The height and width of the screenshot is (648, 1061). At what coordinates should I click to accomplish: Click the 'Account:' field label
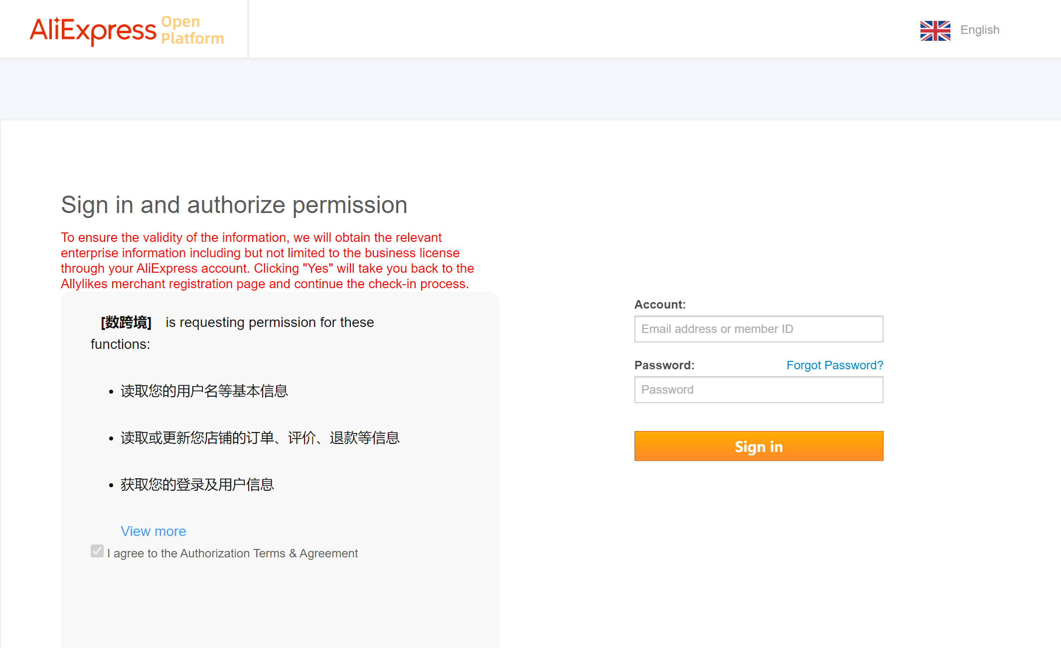[660, 305]
